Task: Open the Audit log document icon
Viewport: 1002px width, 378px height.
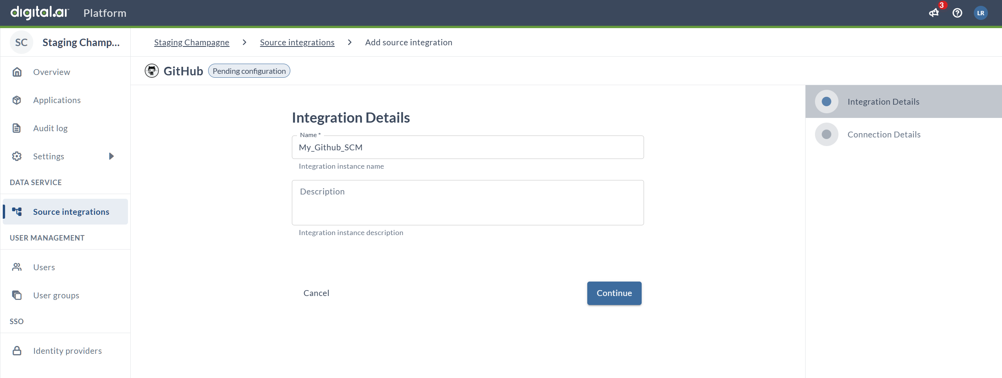Action: pyautogui.click(x=17, y=128)
